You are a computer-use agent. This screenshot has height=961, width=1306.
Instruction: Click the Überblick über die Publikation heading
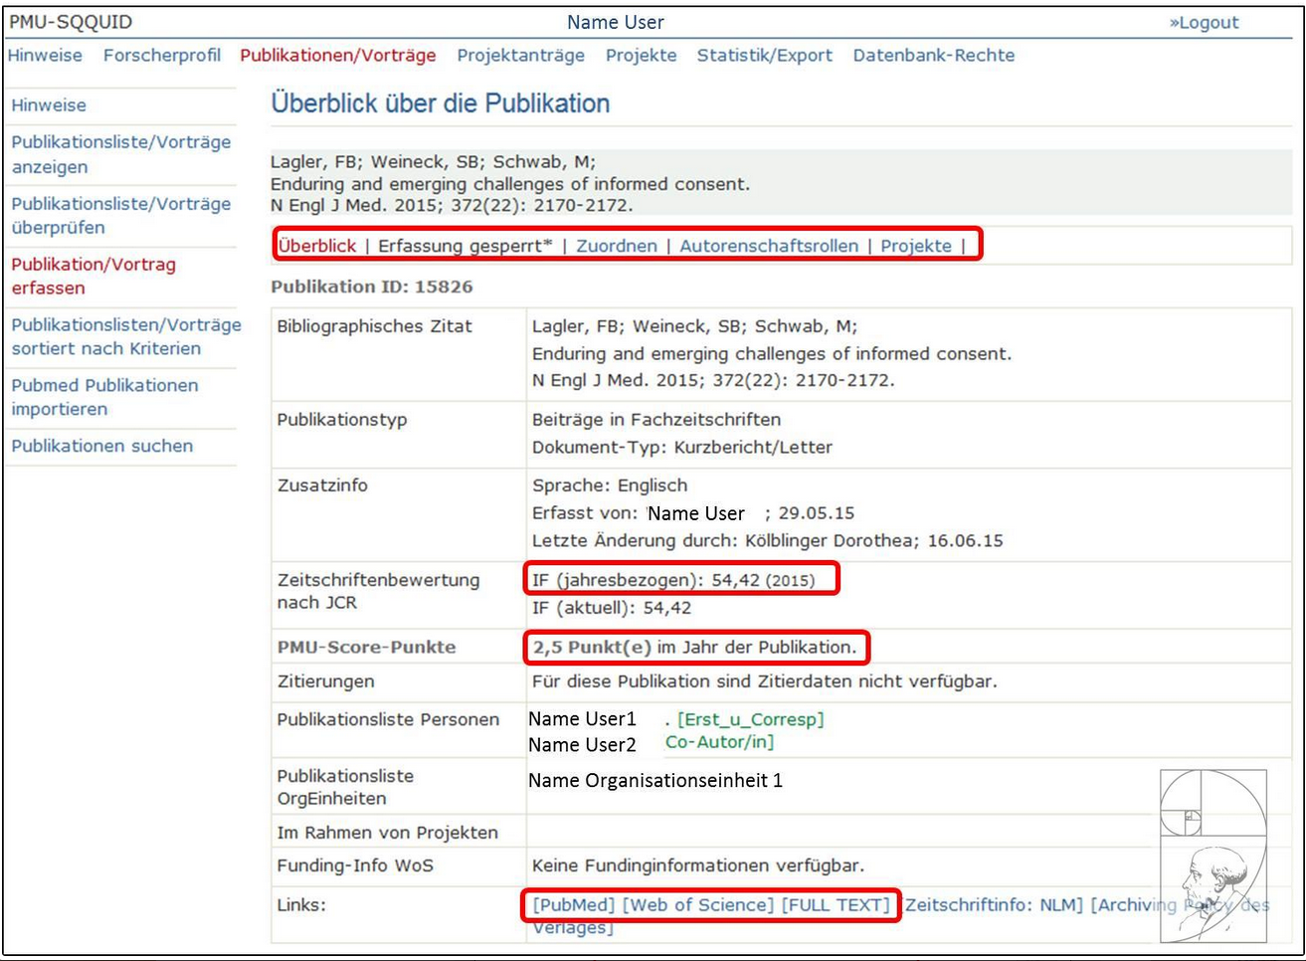coord(441,103)
